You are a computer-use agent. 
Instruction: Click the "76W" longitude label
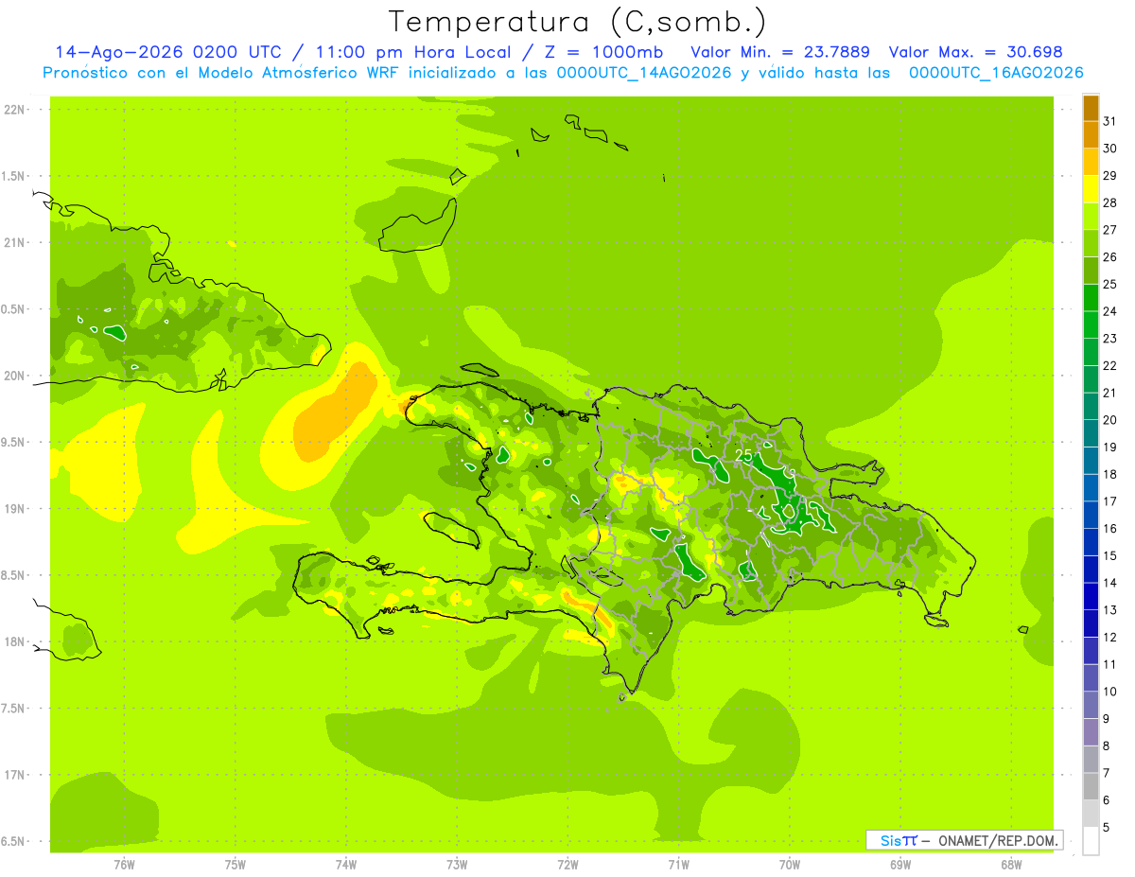pyautogui.click(x=124, y=865)
